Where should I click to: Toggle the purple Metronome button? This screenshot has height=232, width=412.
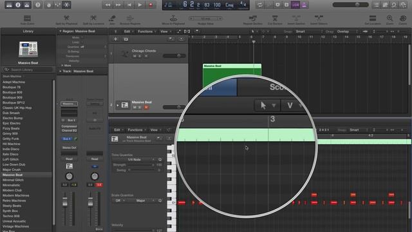point(304,5)
